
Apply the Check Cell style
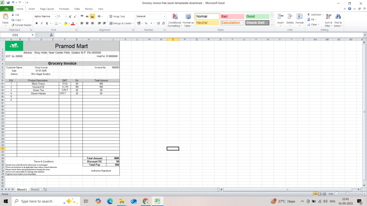click(257, 23)
